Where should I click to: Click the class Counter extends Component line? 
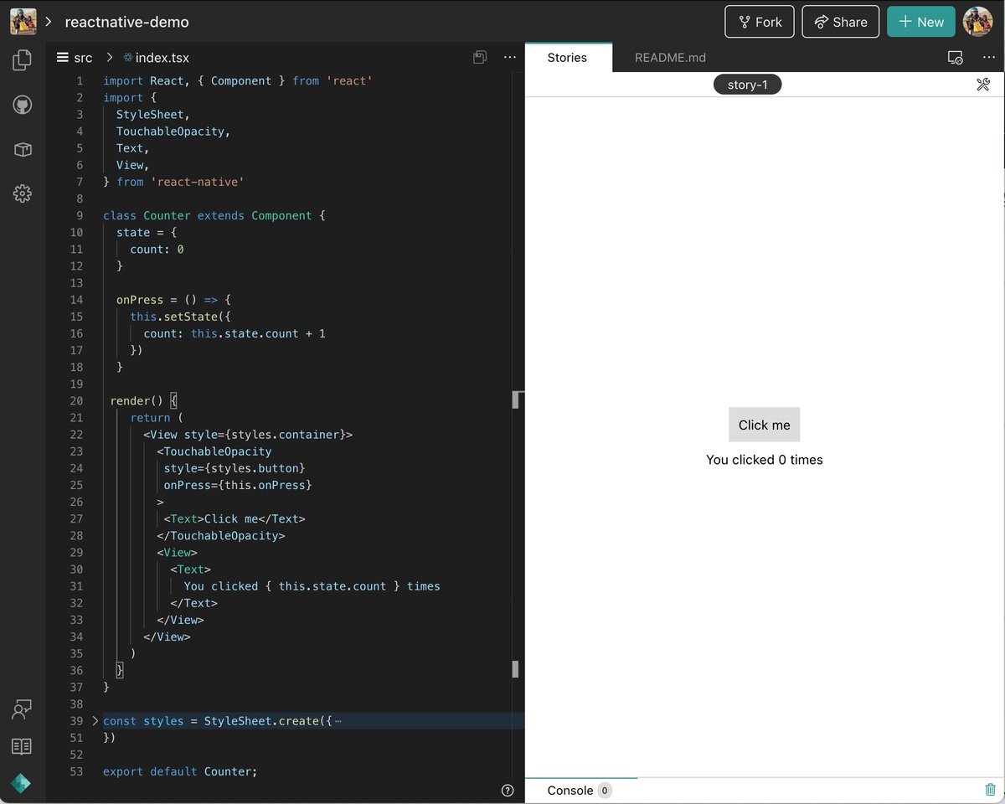pos(214,215)
